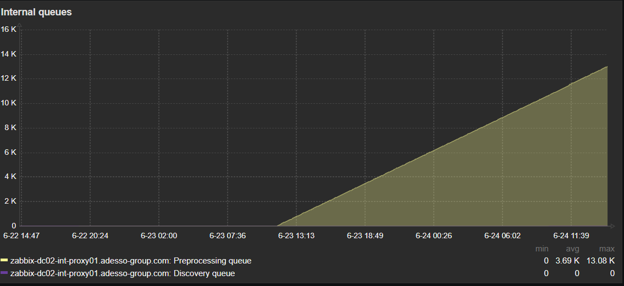This screenshot has height=286, width=624.
Task: Click the 10 K y-axis label
Action: [8, 103]
